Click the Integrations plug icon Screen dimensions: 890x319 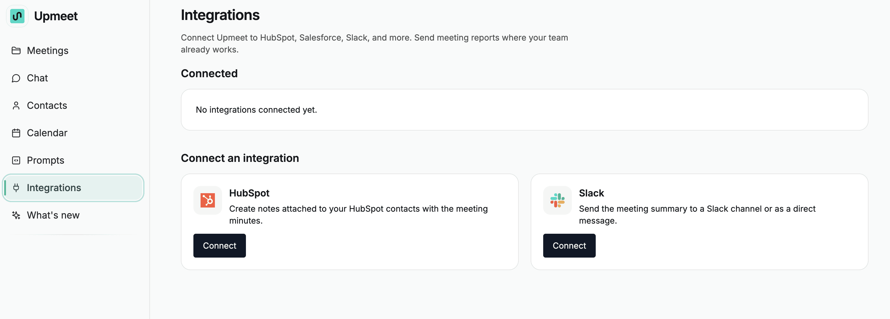[x=16, y=188]
